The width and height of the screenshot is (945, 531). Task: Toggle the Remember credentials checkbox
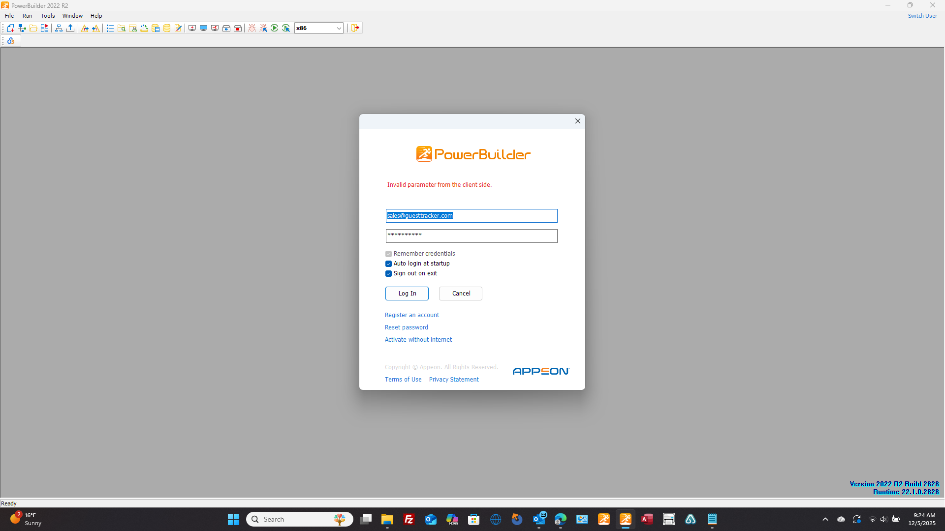click(388, 254)
